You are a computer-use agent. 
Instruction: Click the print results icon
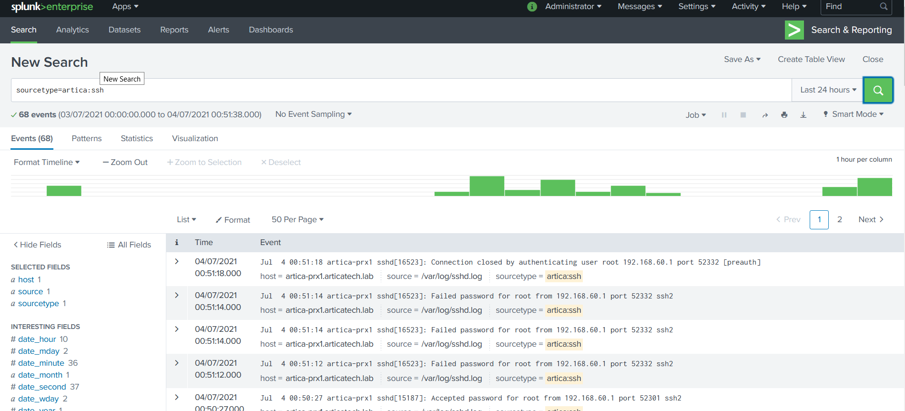(784, 115)
